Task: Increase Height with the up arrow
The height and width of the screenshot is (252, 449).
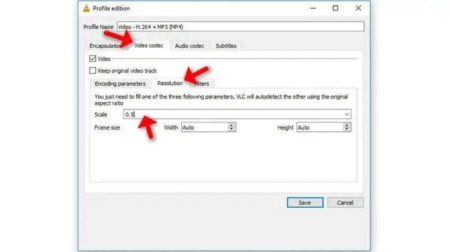Action: coord(347,125)
